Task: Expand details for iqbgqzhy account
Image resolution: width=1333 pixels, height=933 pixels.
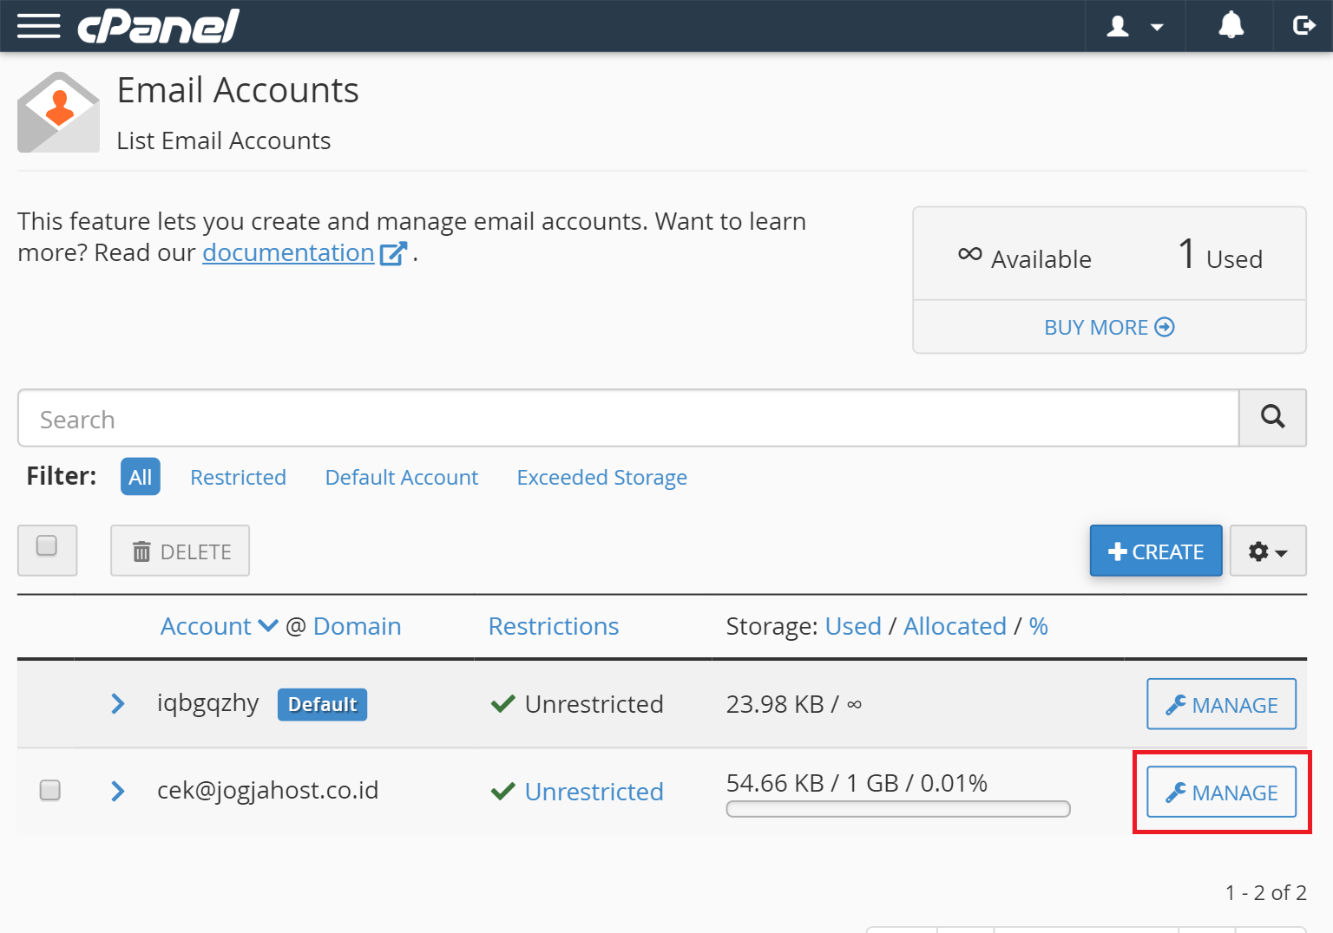Action: click(117, 704)
